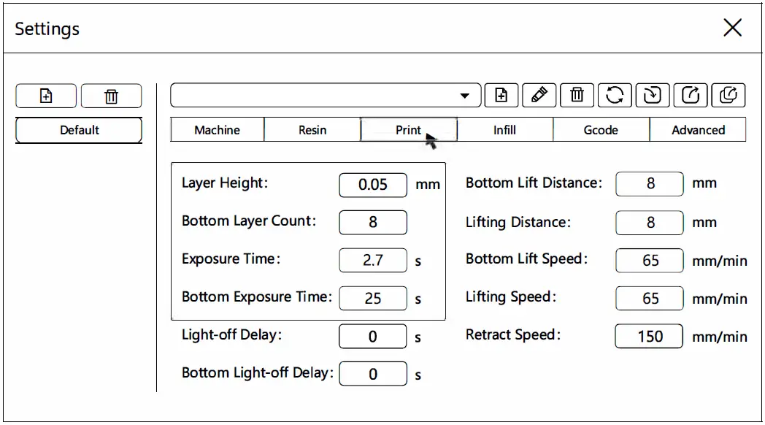Select the Default machine entry
Screen dimensions: 765x425
[x=79, y=130]
